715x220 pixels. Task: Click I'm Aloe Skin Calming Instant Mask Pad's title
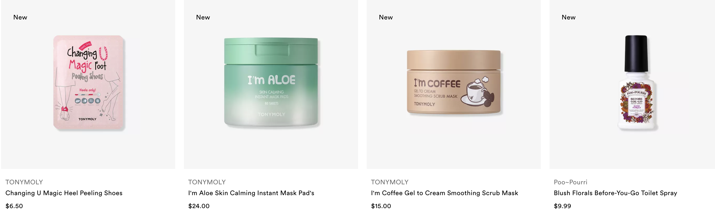tap(251, 193)
